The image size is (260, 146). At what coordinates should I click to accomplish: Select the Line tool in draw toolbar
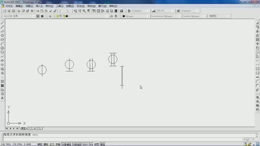2,23
